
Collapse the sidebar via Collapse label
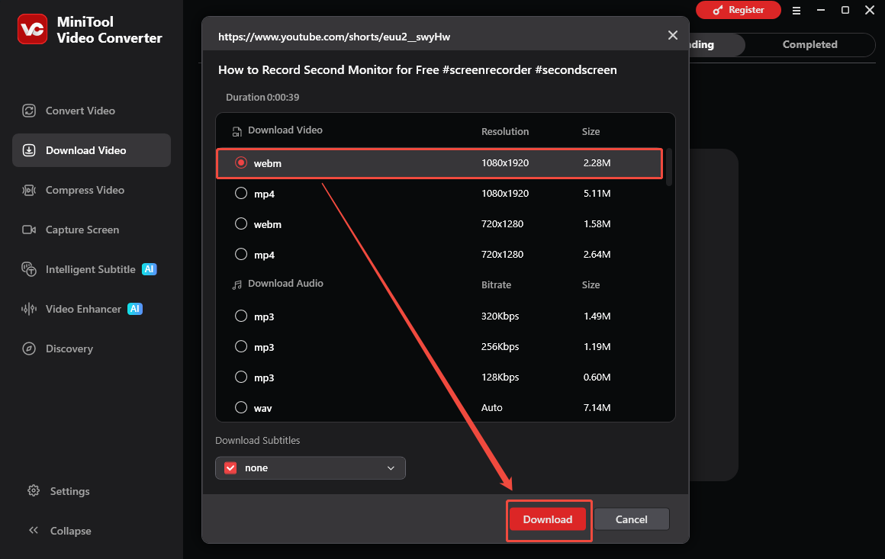tap(70, 531)
